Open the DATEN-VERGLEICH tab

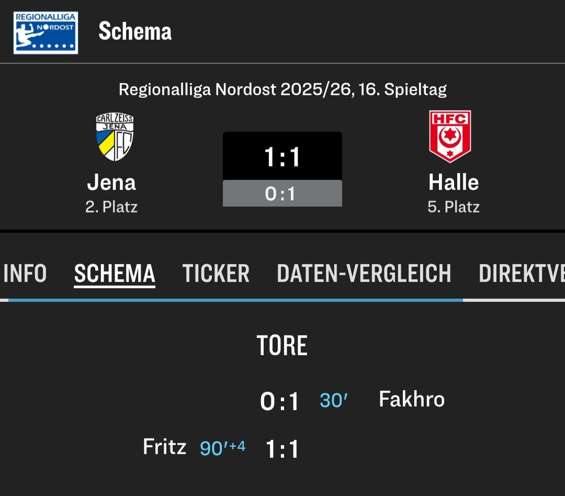pos(364,273)
